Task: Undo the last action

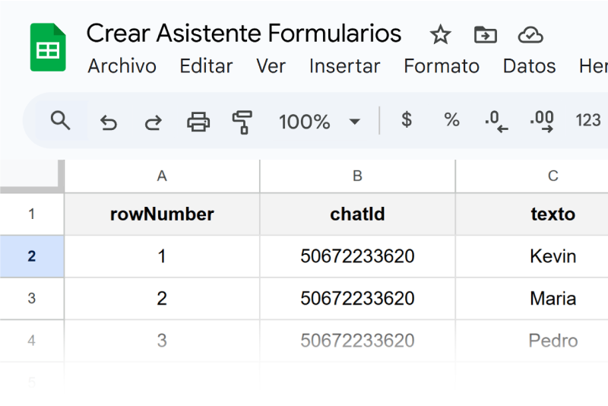Action: [109, 122]
